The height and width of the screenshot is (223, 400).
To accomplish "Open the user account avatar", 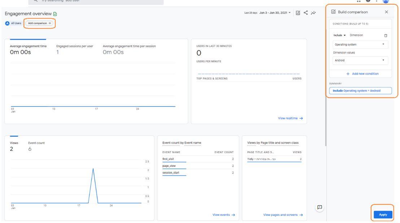I will (386, 1).
